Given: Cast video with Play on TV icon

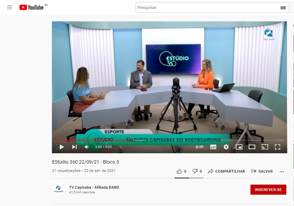Looking at the screenshot, I should click(x=265, y=147).
